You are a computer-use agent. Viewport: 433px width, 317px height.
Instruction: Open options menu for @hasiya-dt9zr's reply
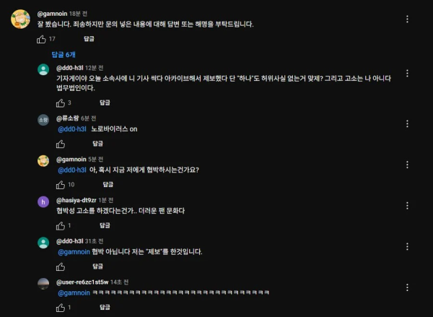click(407, 206)
